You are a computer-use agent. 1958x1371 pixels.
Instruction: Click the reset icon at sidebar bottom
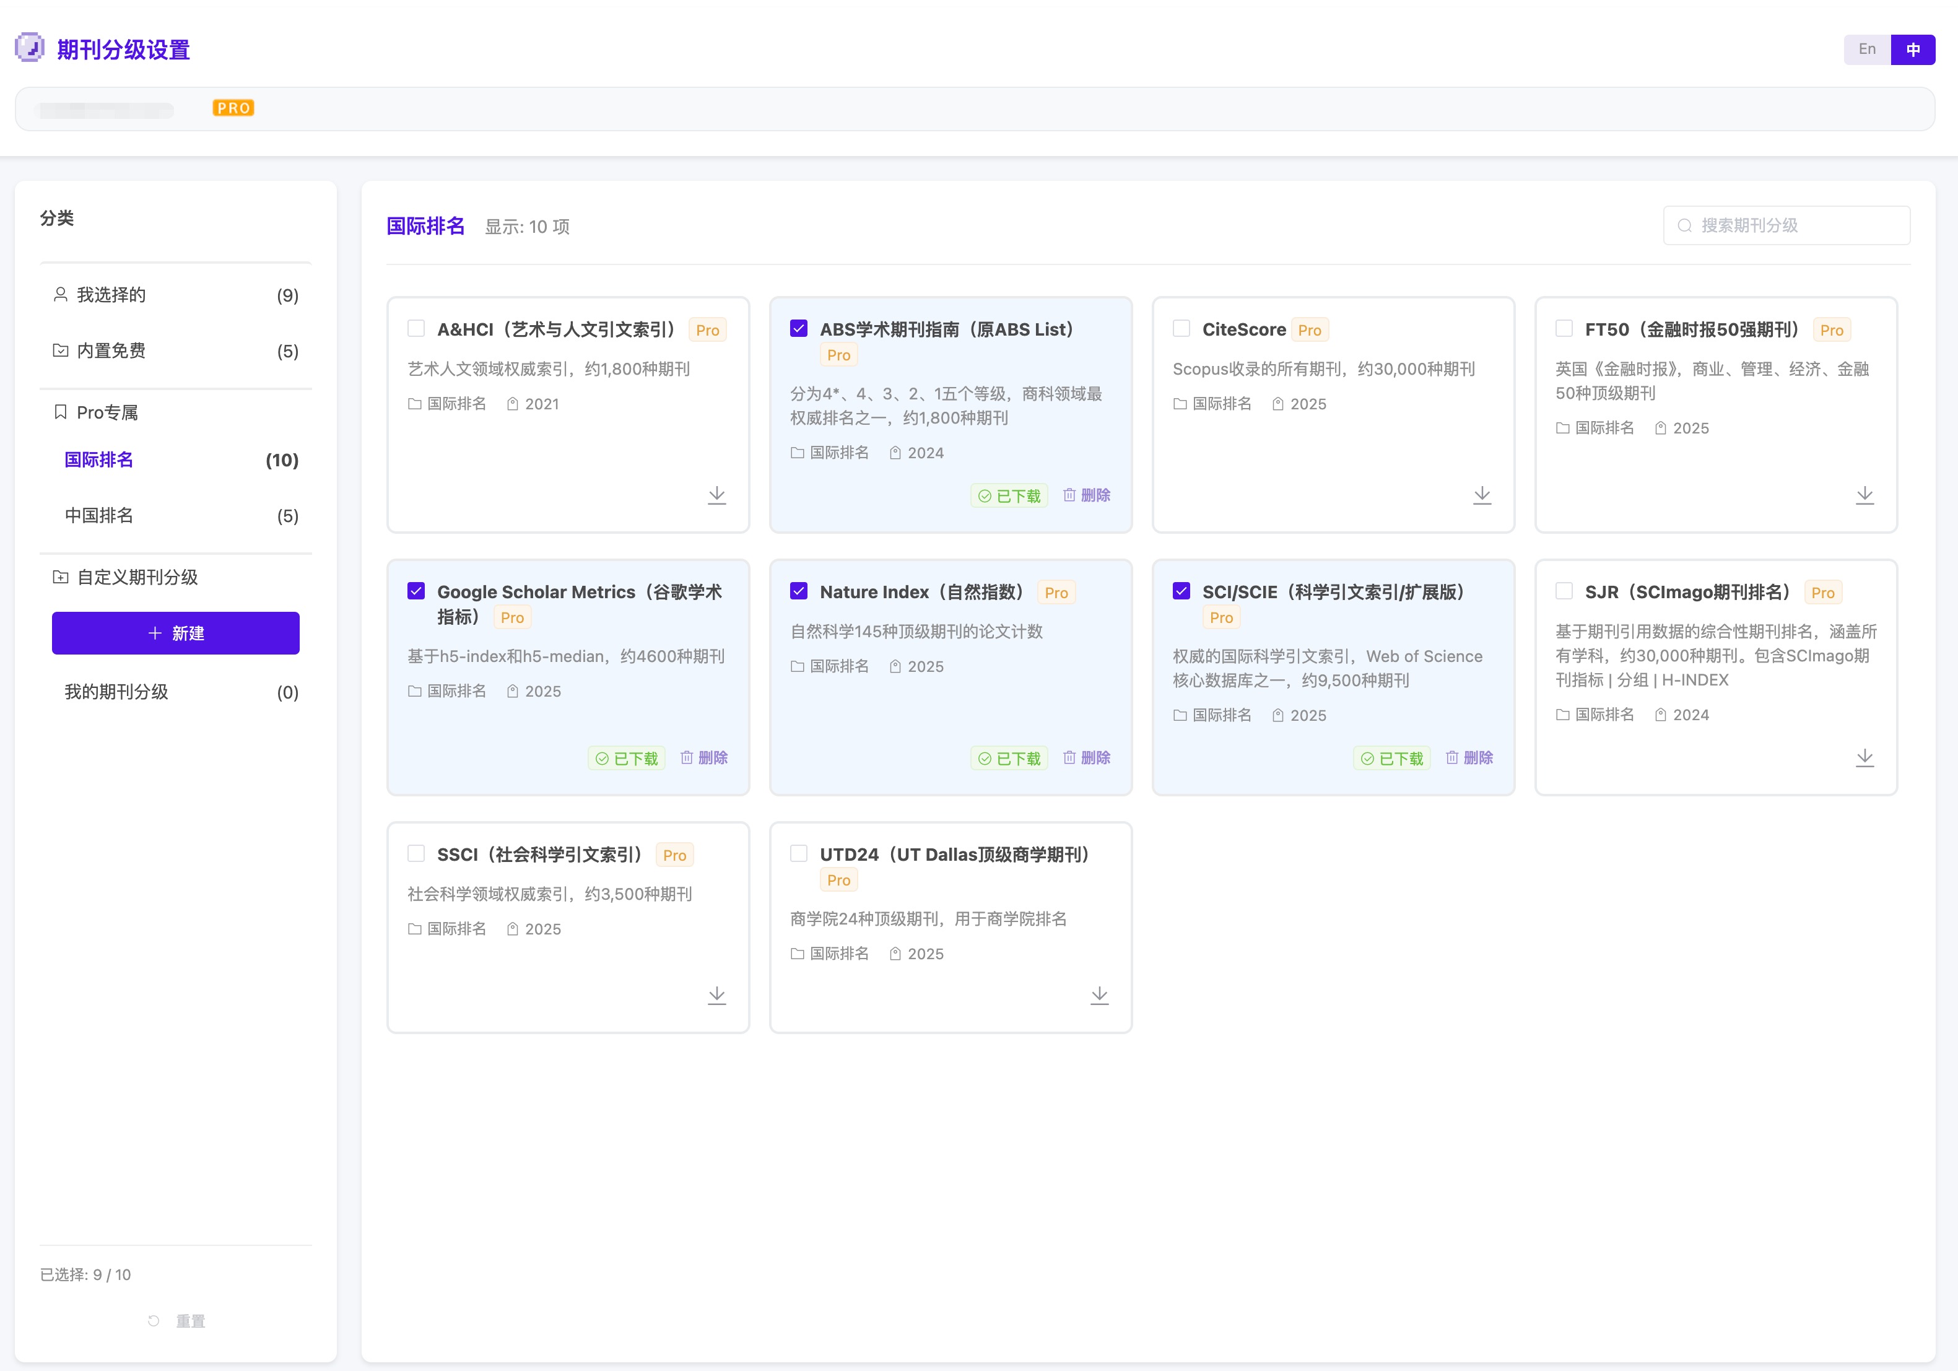tap(154, 1321)
